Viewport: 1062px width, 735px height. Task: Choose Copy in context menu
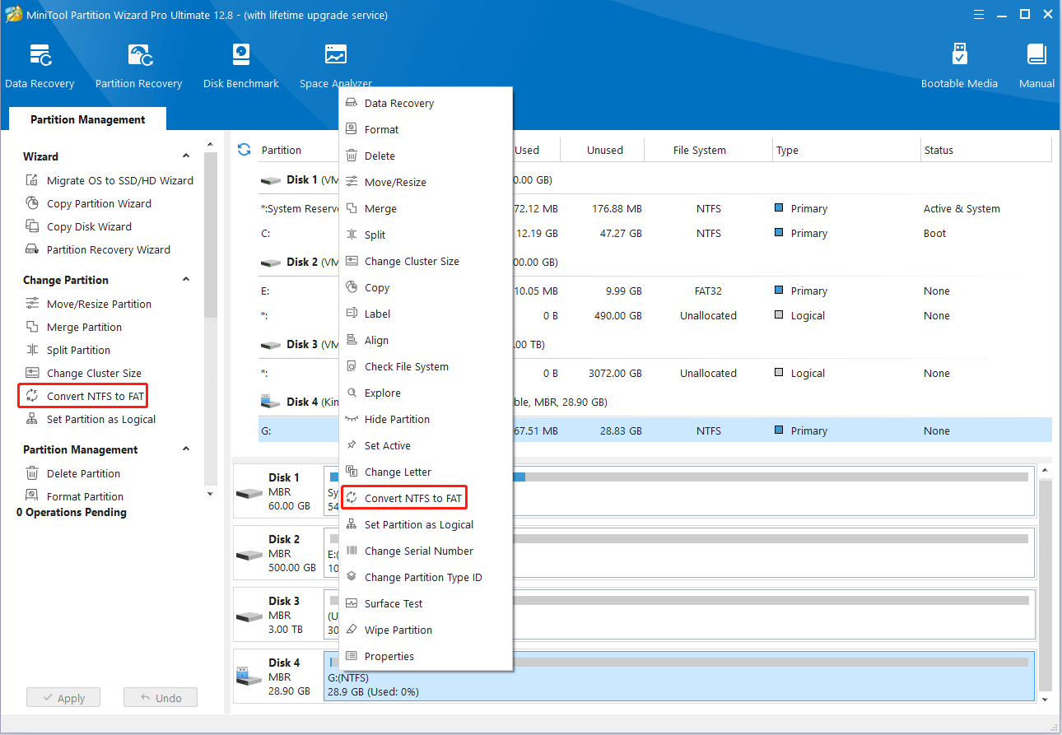[x=426, y=287]
